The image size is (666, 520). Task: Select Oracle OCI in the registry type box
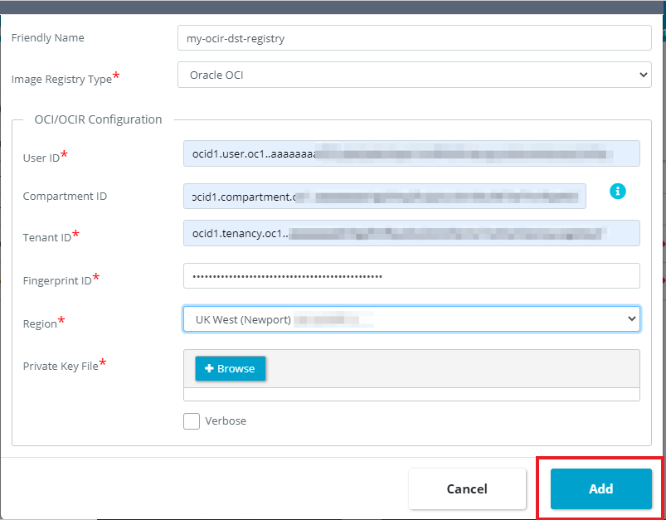click(x=412, y=75)
